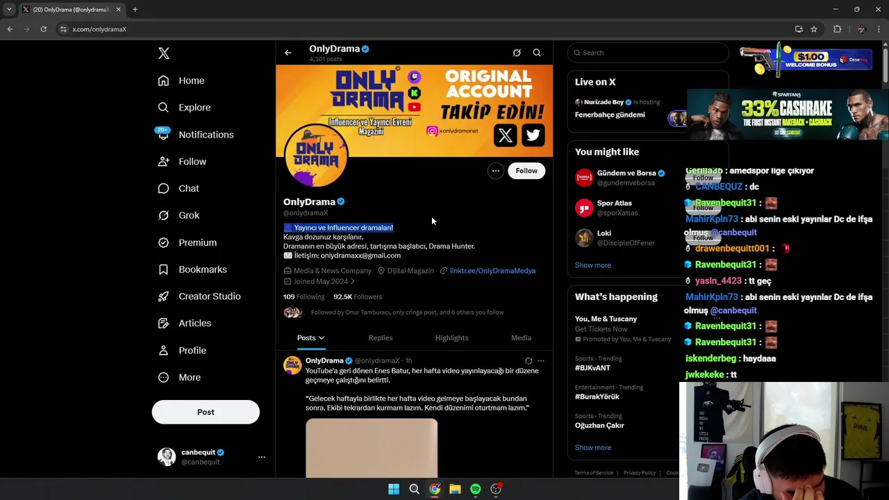Open the OnlyDrama profile avatar

point(316,156)
